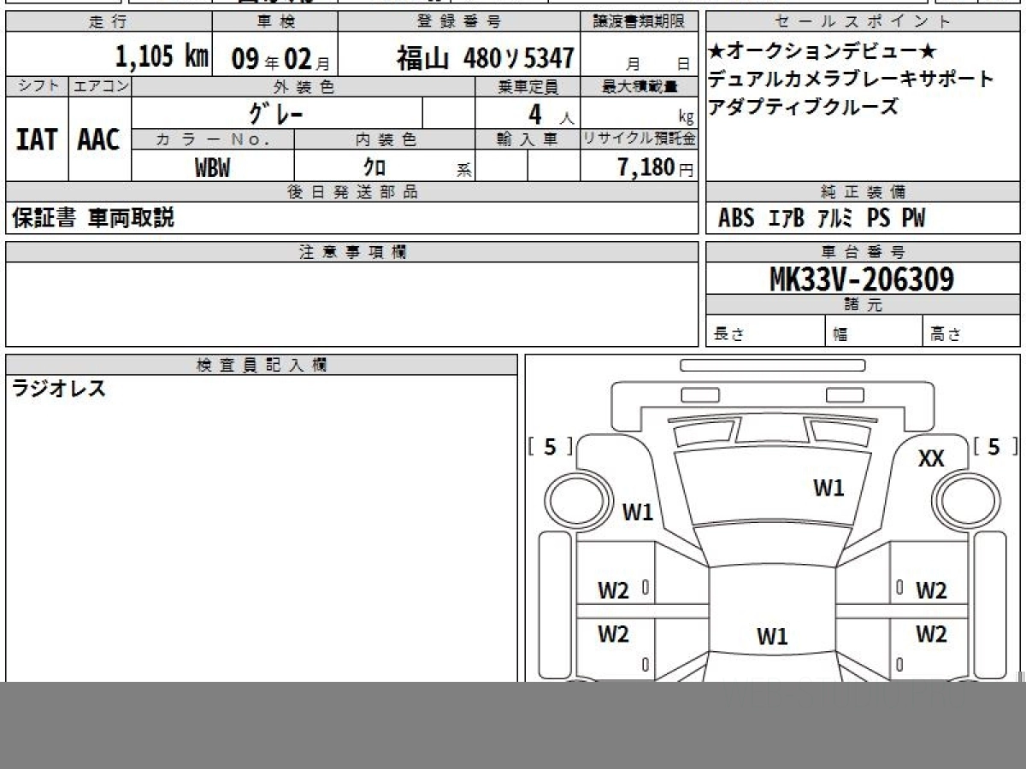Click W1 marker on the car roof
Image resolution: width=1026 pixels, height=769 pixels.
tap(772, 637)
